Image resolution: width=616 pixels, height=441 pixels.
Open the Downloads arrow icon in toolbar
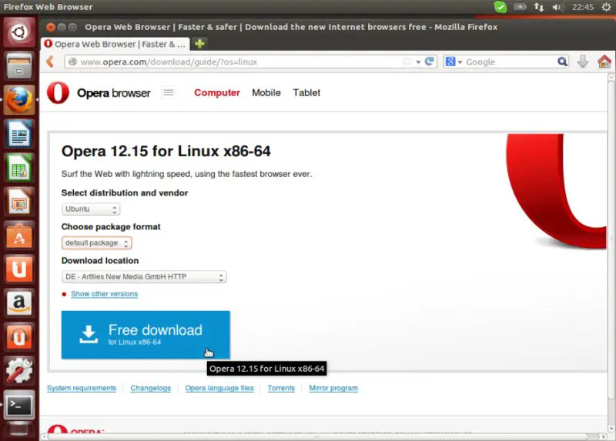click(583, 62)
